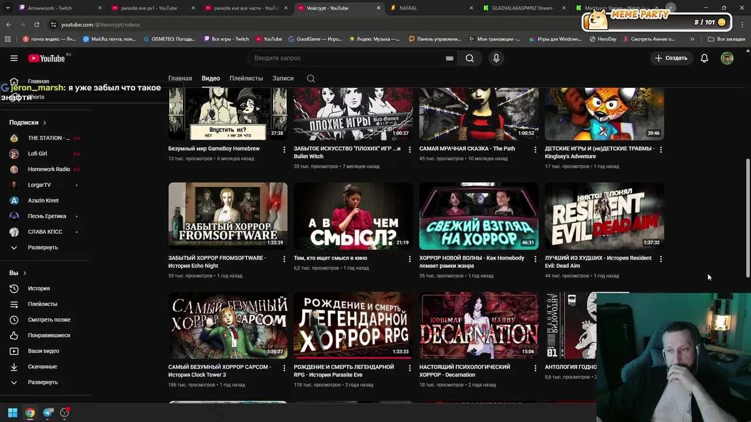
Task: Open Плейлисты in sidebar
Action: 42,304
